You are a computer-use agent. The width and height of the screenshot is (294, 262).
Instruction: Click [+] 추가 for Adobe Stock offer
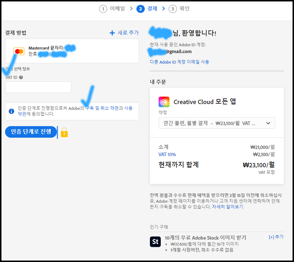276,237
